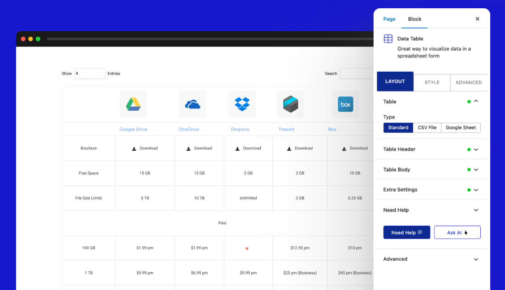Image resolution: width=505 pixels, height=290 pixels.
Task: Click the $6.99 pm cell
Action: 199,273
